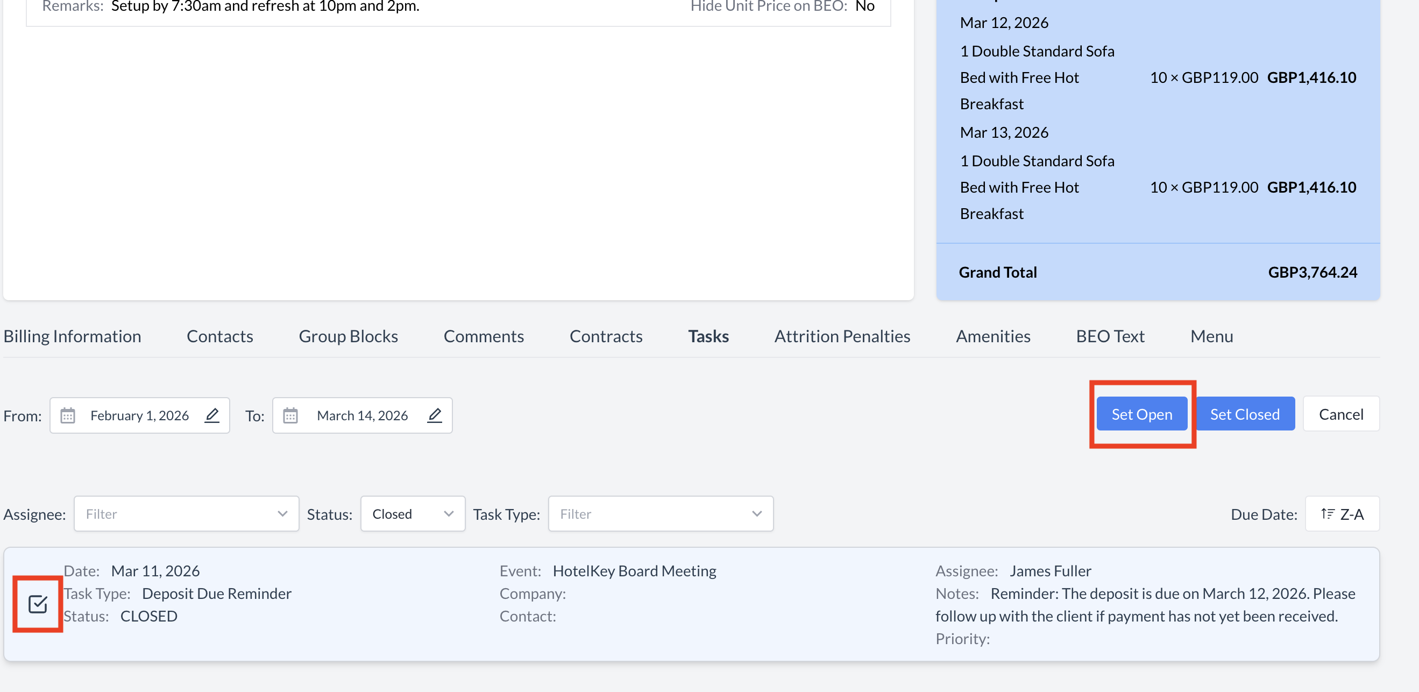1419x692 pixels.
Task: Open the Group Blocks tab
Action: (x=348, y=336)
